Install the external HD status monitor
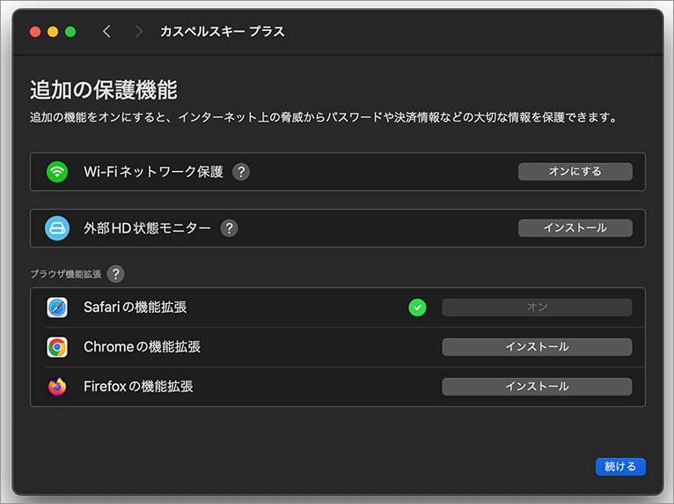 (x=575, y=228)
